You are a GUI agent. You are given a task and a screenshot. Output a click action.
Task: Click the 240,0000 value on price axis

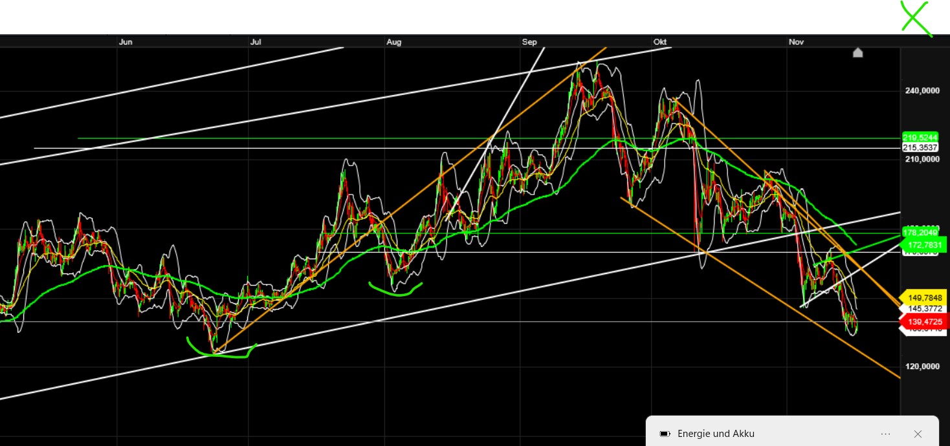922,91
